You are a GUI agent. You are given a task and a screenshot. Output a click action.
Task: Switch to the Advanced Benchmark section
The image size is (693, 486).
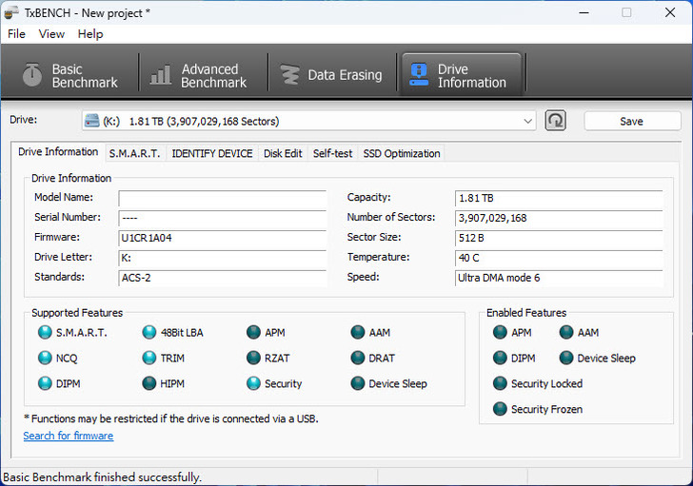[x=200, y=76]
